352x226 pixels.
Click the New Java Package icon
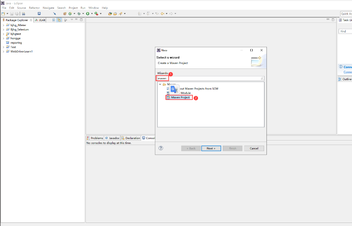pyautogui.click(x=65, y=14)
